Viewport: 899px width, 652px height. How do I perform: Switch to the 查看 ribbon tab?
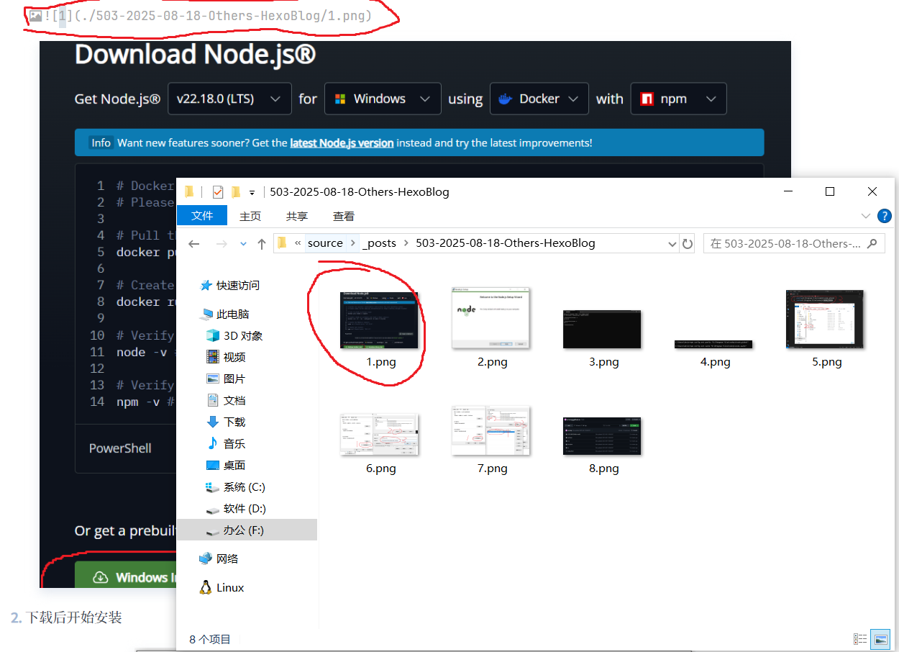344,216
